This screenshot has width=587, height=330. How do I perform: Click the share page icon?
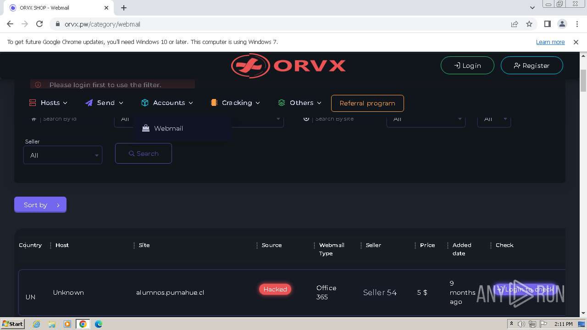click(515, 24)
